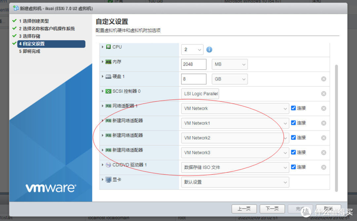Disable 连接 for the CD/DVD drive
This screenshot has height=221, width=357.
(x=293, y=167)
